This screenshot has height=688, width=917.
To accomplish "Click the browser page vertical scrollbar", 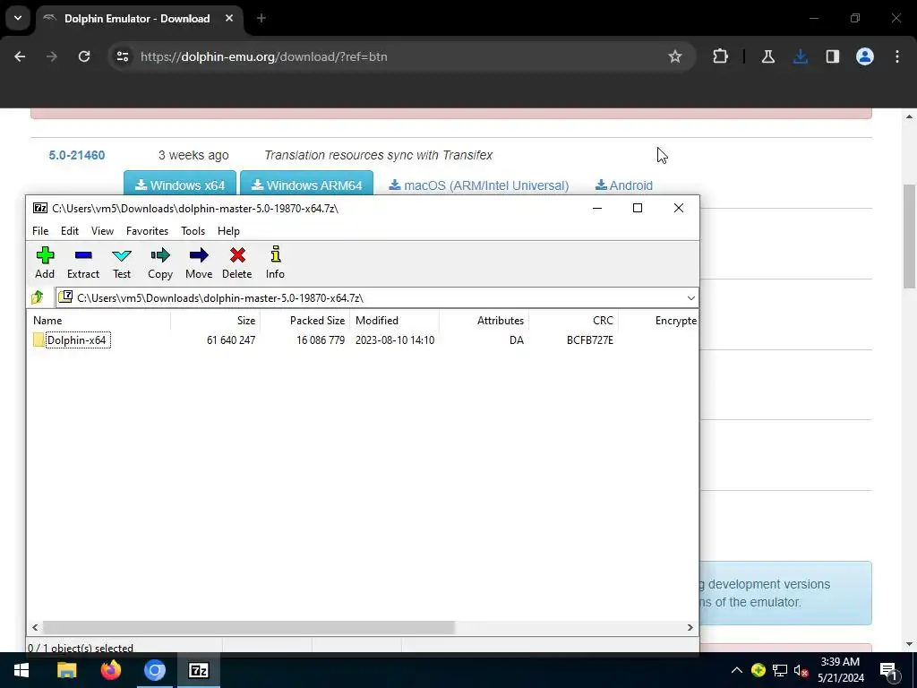I will tap(909, 236).
